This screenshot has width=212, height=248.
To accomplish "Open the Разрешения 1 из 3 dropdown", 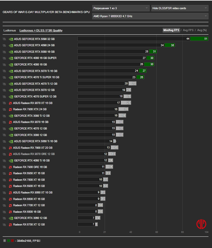I will coord(121,8).
